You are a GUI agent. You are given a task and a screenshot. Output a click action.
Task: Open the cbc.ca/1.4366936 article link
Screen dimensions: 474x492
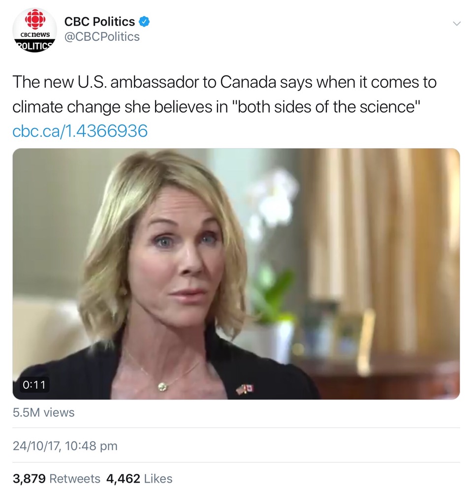(80, 130)
